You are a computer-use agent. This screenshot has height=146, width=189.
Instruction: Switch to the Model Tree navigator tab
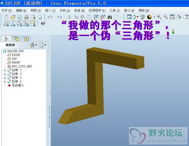6,38
